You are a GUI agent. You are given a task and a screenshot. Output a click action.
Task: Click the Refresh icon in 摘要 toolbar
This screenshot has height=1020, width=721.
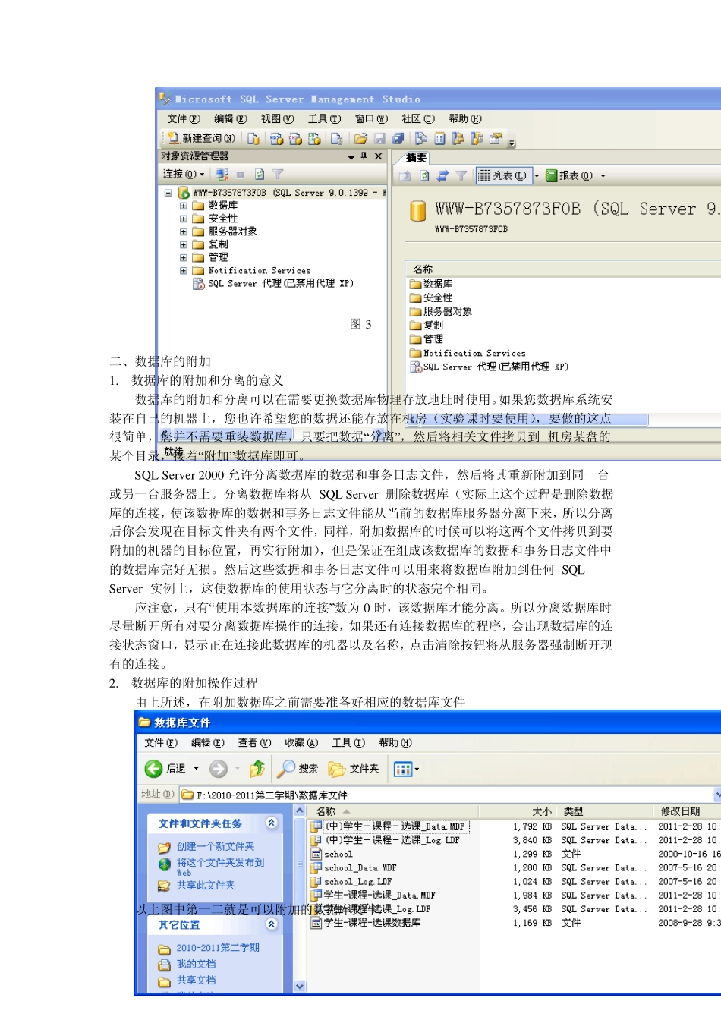[424, 175]
